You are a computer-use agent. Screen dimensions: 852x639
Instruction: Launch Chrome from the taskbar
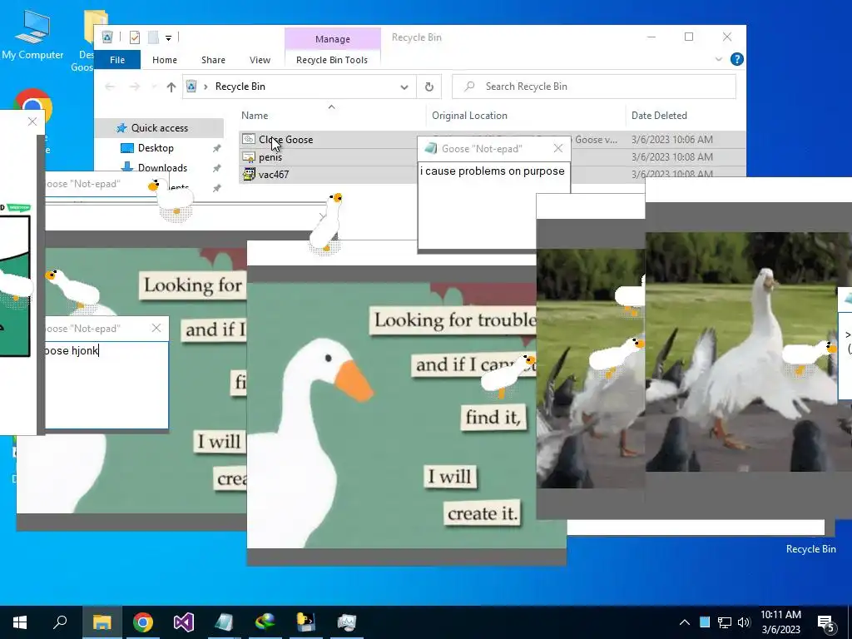point(143,622)
